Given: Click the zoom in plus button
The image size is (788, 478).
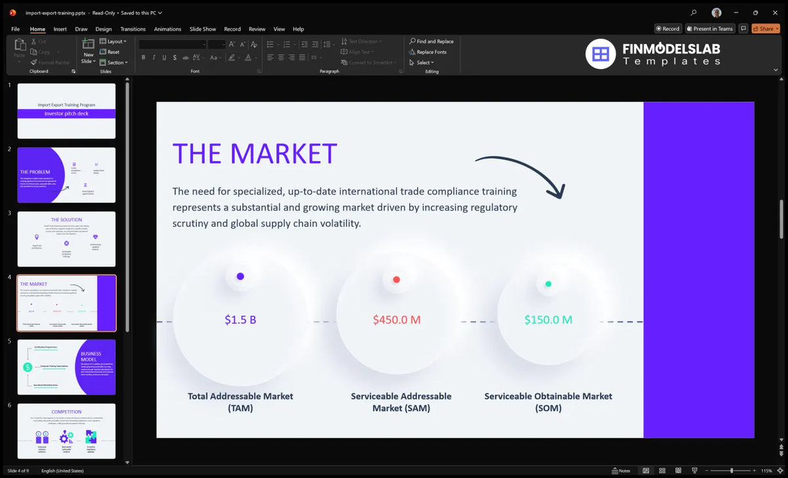Looking at the screenshot, I should point(755,470).
